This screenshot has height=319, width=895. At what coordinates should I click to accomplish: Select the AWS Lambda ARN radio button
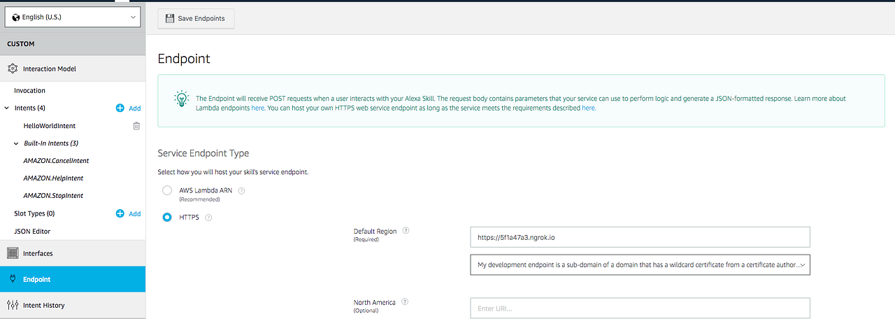pyautogui.click(x=167, y=190)
